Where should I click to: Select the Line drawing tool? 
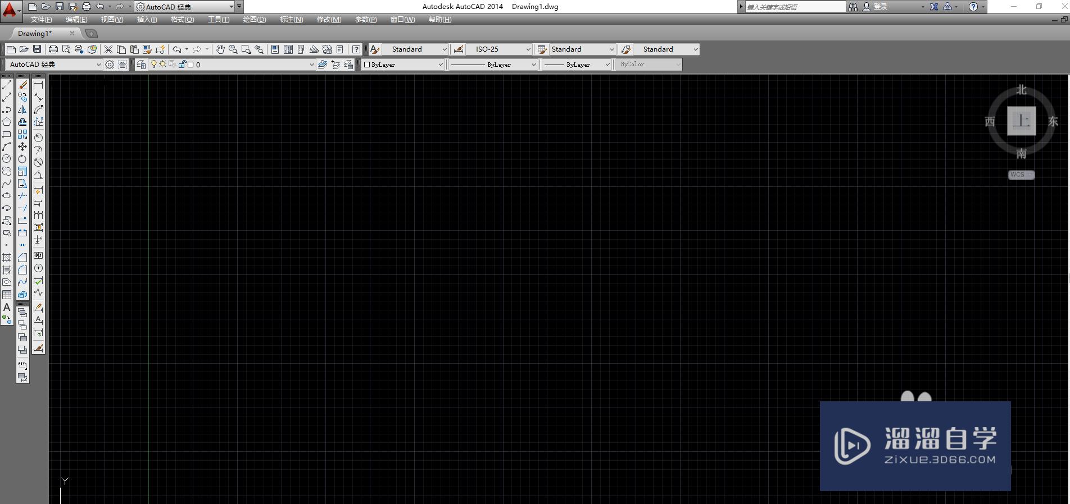[7, 85]
